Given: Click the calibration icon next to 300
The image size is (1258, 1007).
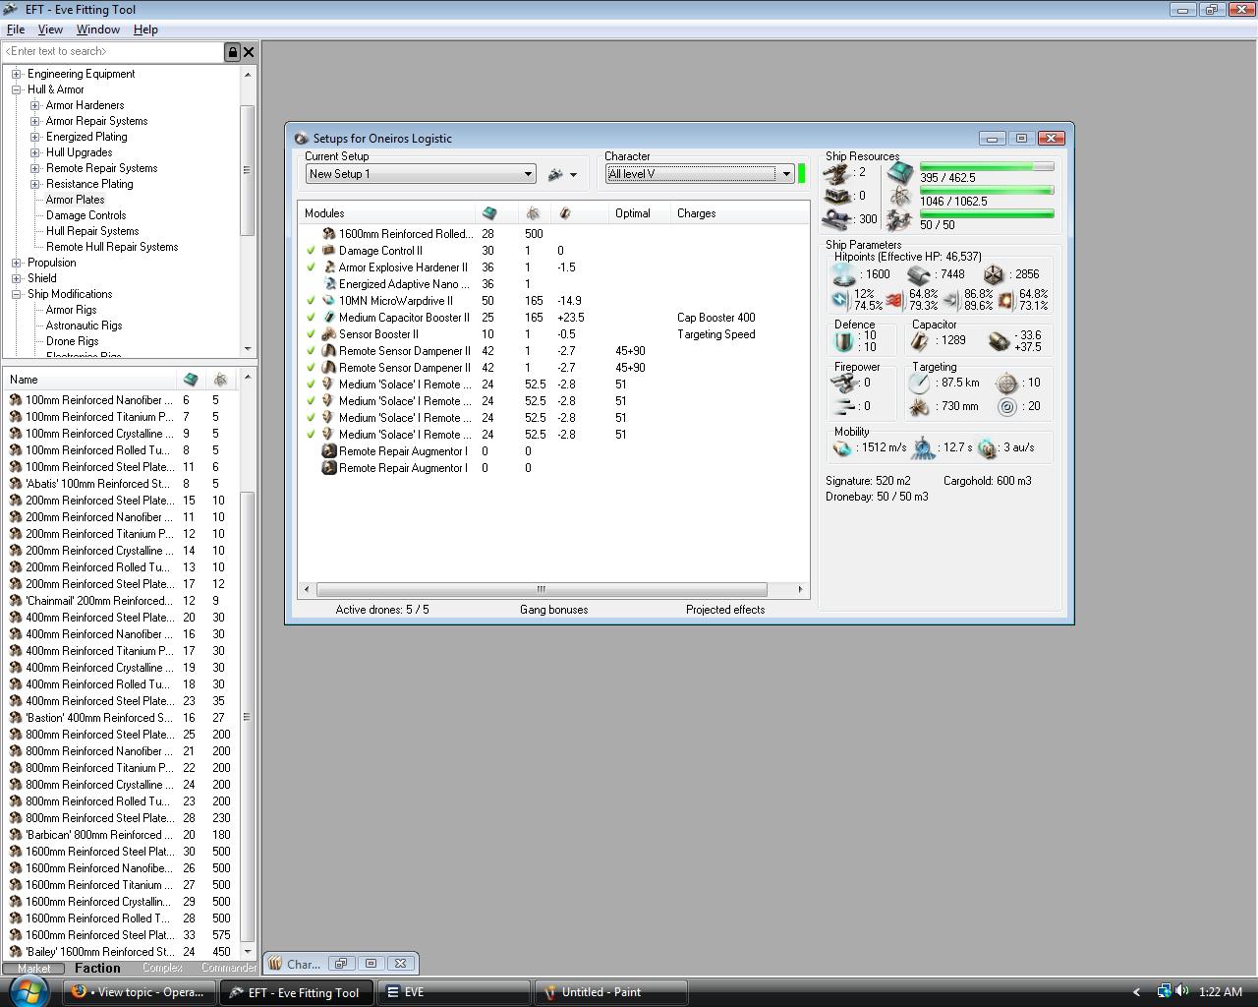Looking at the screenshot, I should 837,218.
